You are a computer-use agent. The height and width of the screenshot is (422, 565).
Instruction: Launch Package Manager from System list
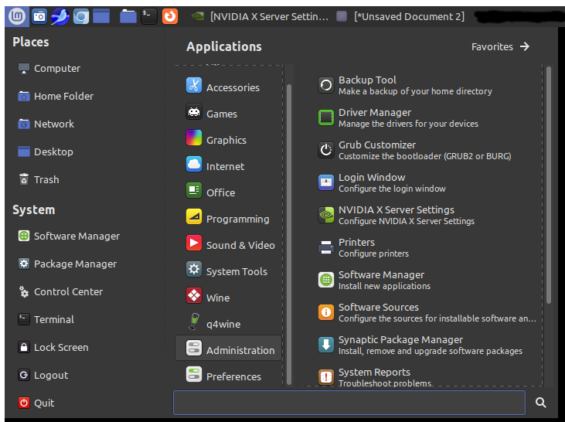tap(67, 264)
